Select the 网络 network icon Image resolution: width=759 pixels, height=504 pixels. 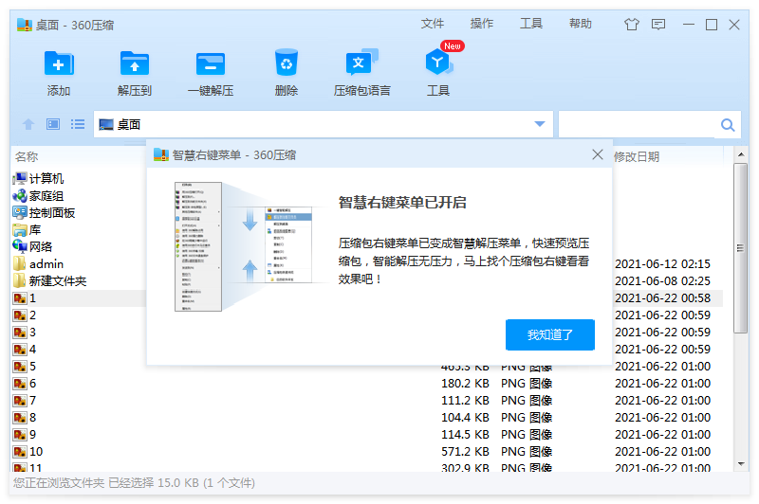click(x=19, y=246)
